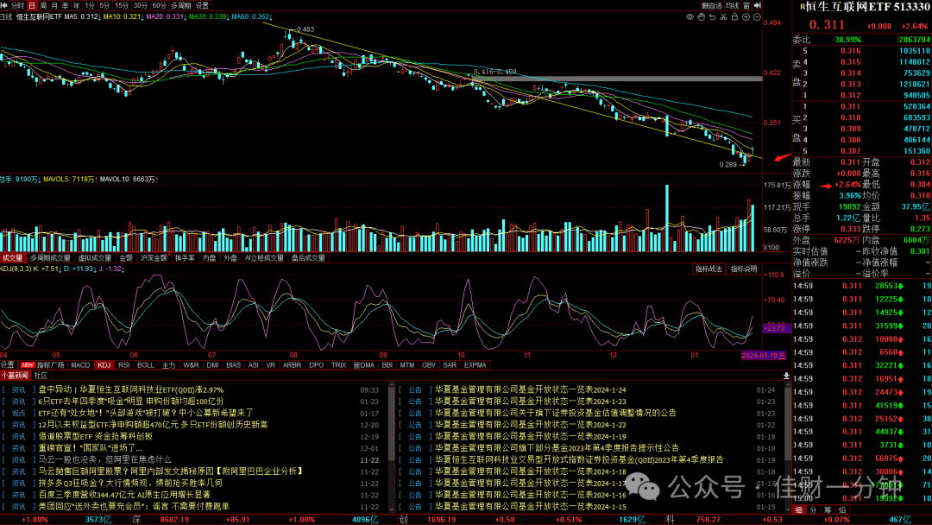Select the 成交量 volume indicator tab
Viewport: 932px width, 525px height.
[x=12, y=258]
